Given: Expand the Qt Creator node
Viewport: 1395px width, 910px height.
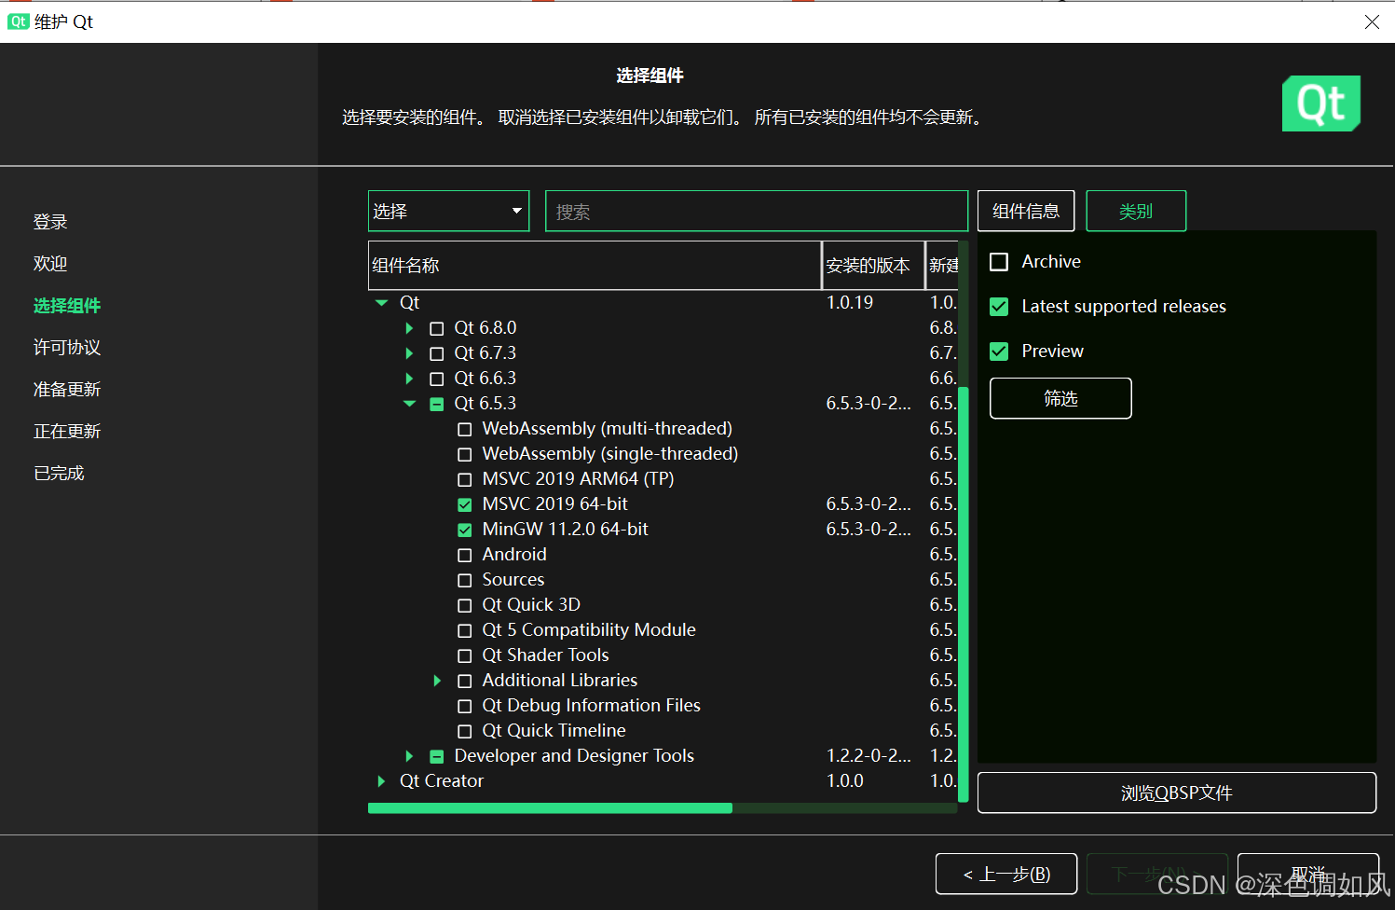Looking at the screenshot, I should tap(381, 781).
